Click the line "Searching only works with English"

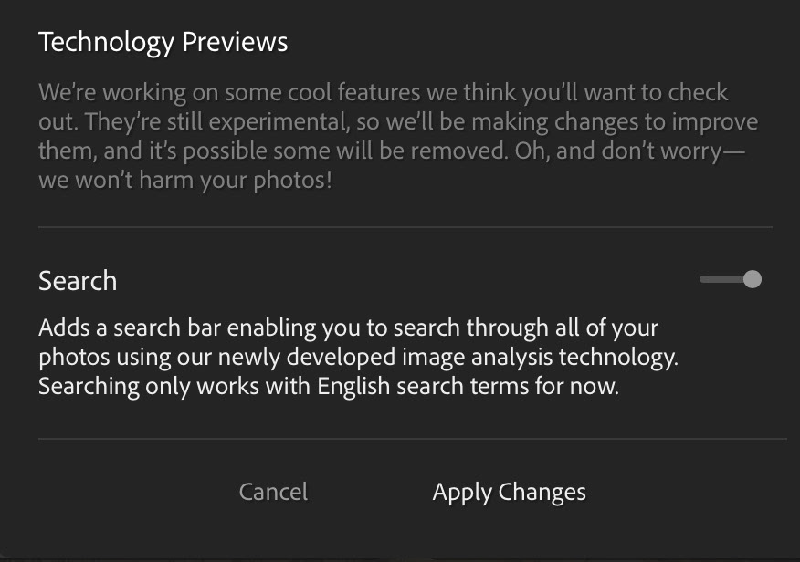pyautogui.click(x=215, y=386)
